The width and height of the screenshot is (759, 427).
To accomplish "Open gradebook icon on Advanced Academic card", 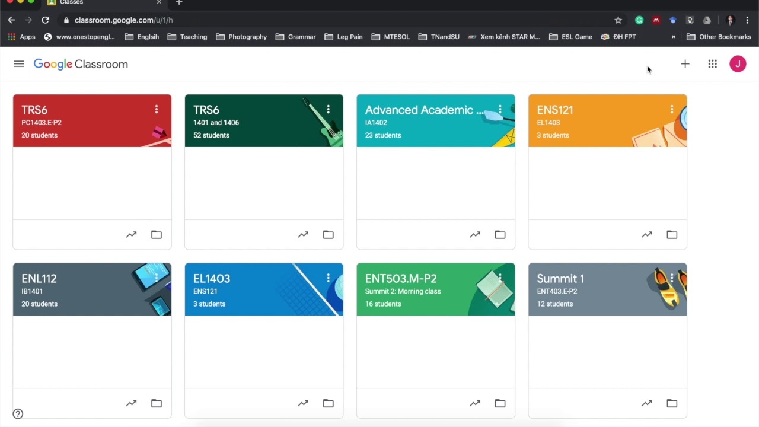I will [x=475, y=235].
